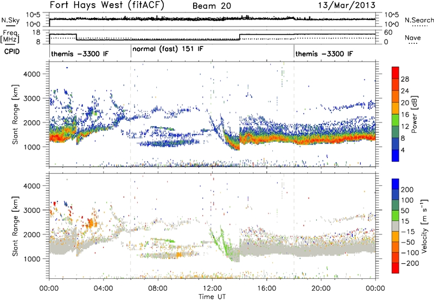The height and width of the screenshot is (300, 434).
Task: Click the '28' label on Power color bar
Action: 405,79
